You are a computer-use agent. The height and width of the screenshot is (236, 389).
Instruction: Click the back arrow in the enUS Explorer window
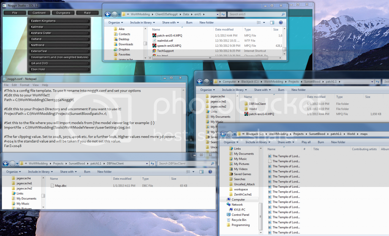point(108,14)
